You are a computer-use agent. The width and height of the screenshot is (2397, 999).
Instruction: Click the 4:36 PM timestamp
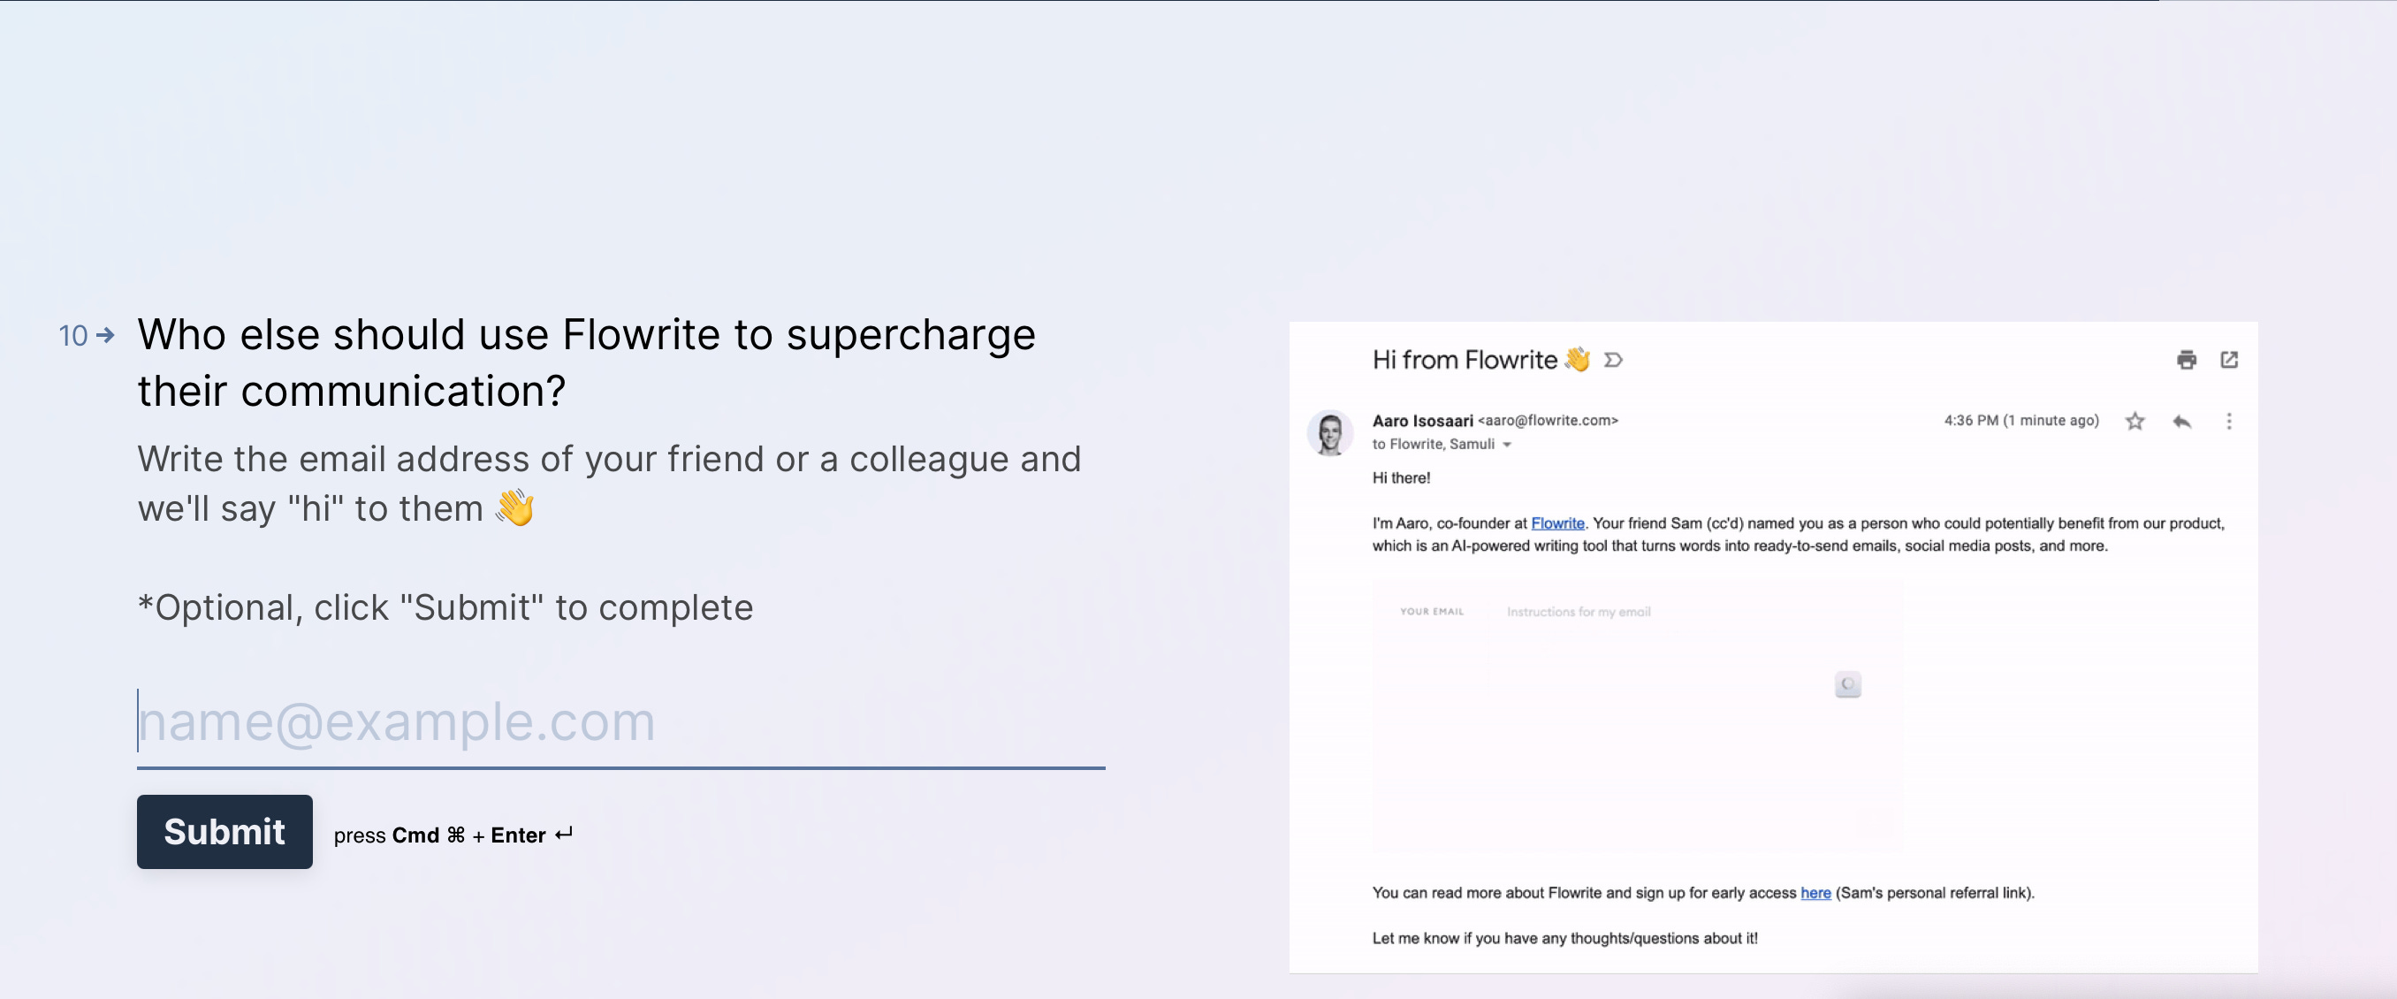point(2020,421)
